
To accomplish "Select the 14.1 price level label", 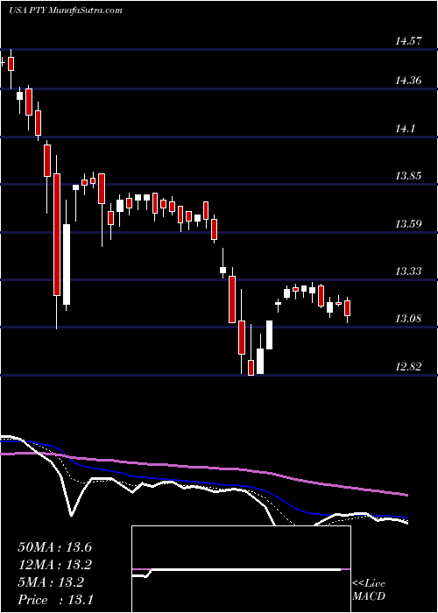I will coord(405,129).
